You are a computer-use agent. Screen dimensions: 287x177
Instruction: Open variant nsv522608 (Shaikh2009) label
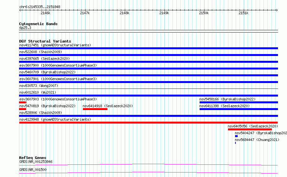pos(41,52)
